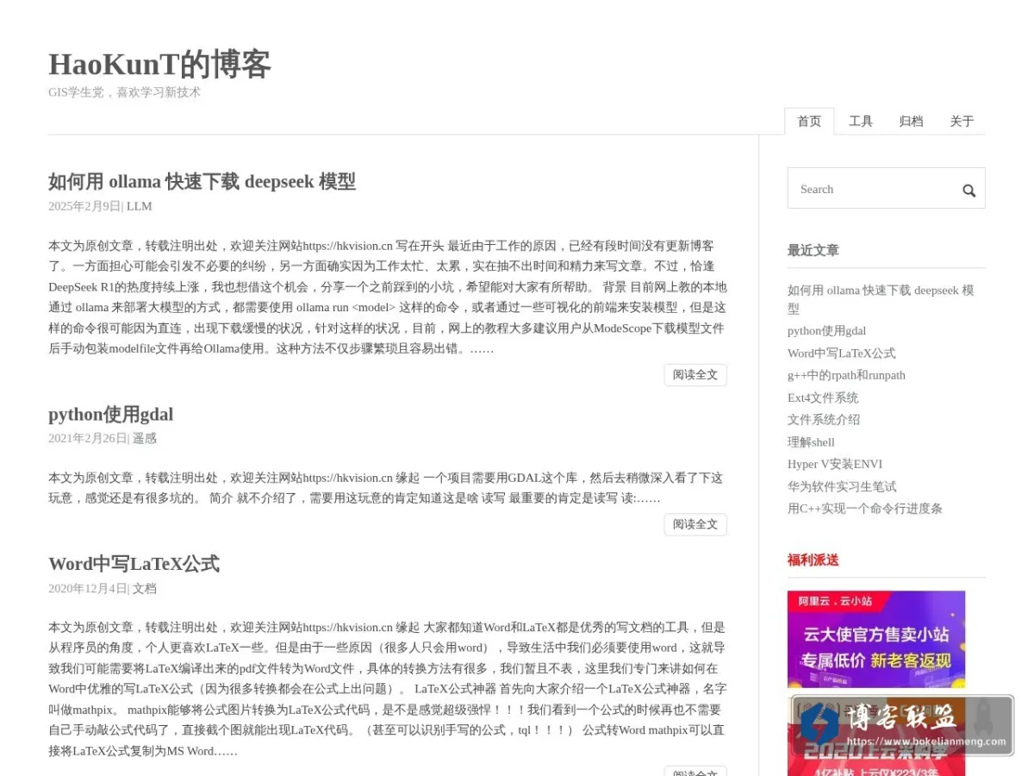
Task: Click the 阿里云 云小站 banner ad
Action: point(876,639)
